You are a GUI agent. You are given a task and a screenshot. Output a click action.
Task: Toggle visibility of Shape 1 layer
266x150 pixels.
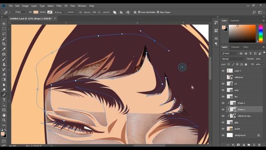(223, 103)
